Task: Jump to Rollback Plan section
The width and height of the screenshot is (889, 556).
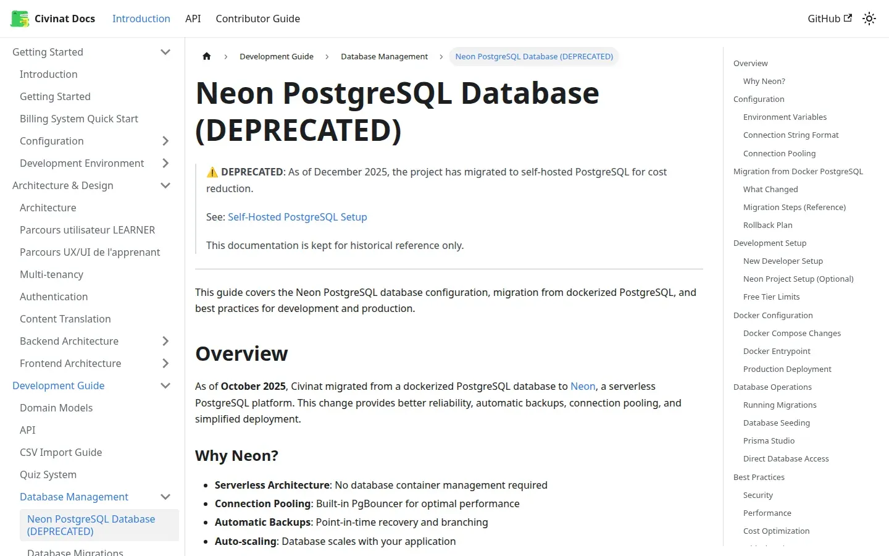Action: (x=768, y=225)
